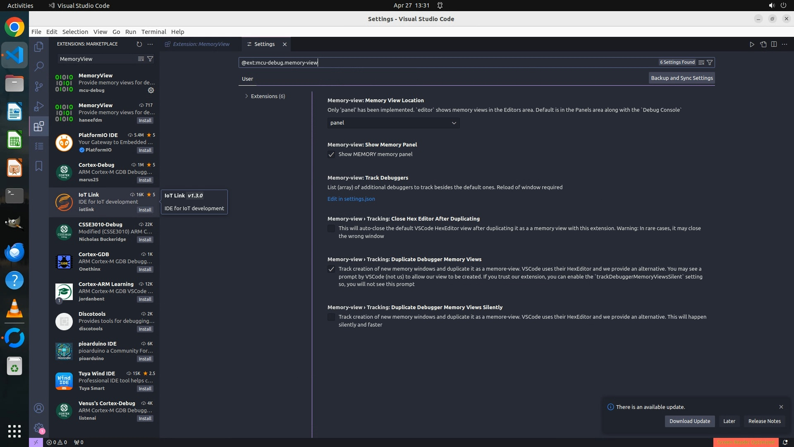This screenshot has width=794, height=447.
Task: Enable Close Hex Editor After Duplicating
Action: coord(331,228)
